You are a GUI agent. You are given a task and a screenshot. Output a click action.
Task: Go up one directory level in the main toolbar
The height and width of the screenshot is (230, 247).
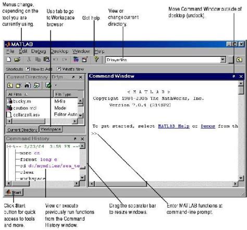pos(239,59)
